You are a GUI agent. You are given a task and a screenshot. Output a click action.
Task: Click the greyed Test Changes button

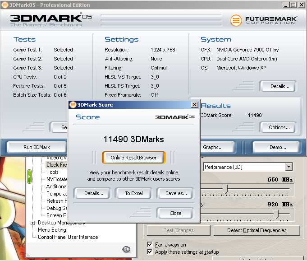coord(179,230)
